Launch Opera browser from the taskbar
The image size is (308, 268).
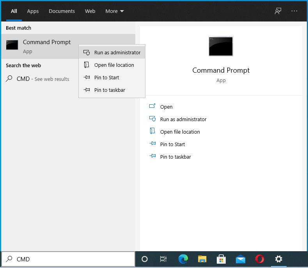pyautogui.click(x=259, y=259)
